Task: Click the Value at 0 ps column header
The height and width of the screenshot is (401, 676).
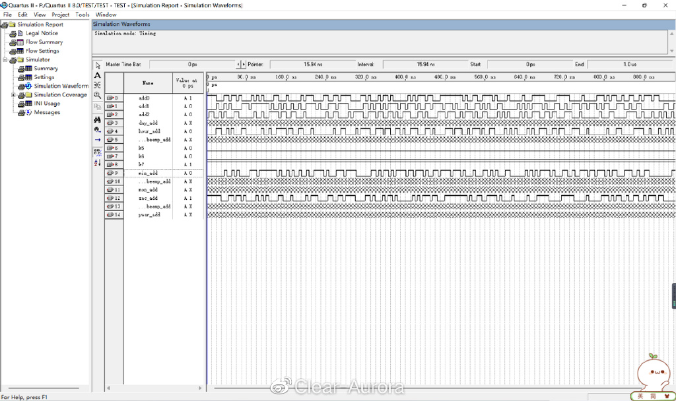Action: click(187, 82)
